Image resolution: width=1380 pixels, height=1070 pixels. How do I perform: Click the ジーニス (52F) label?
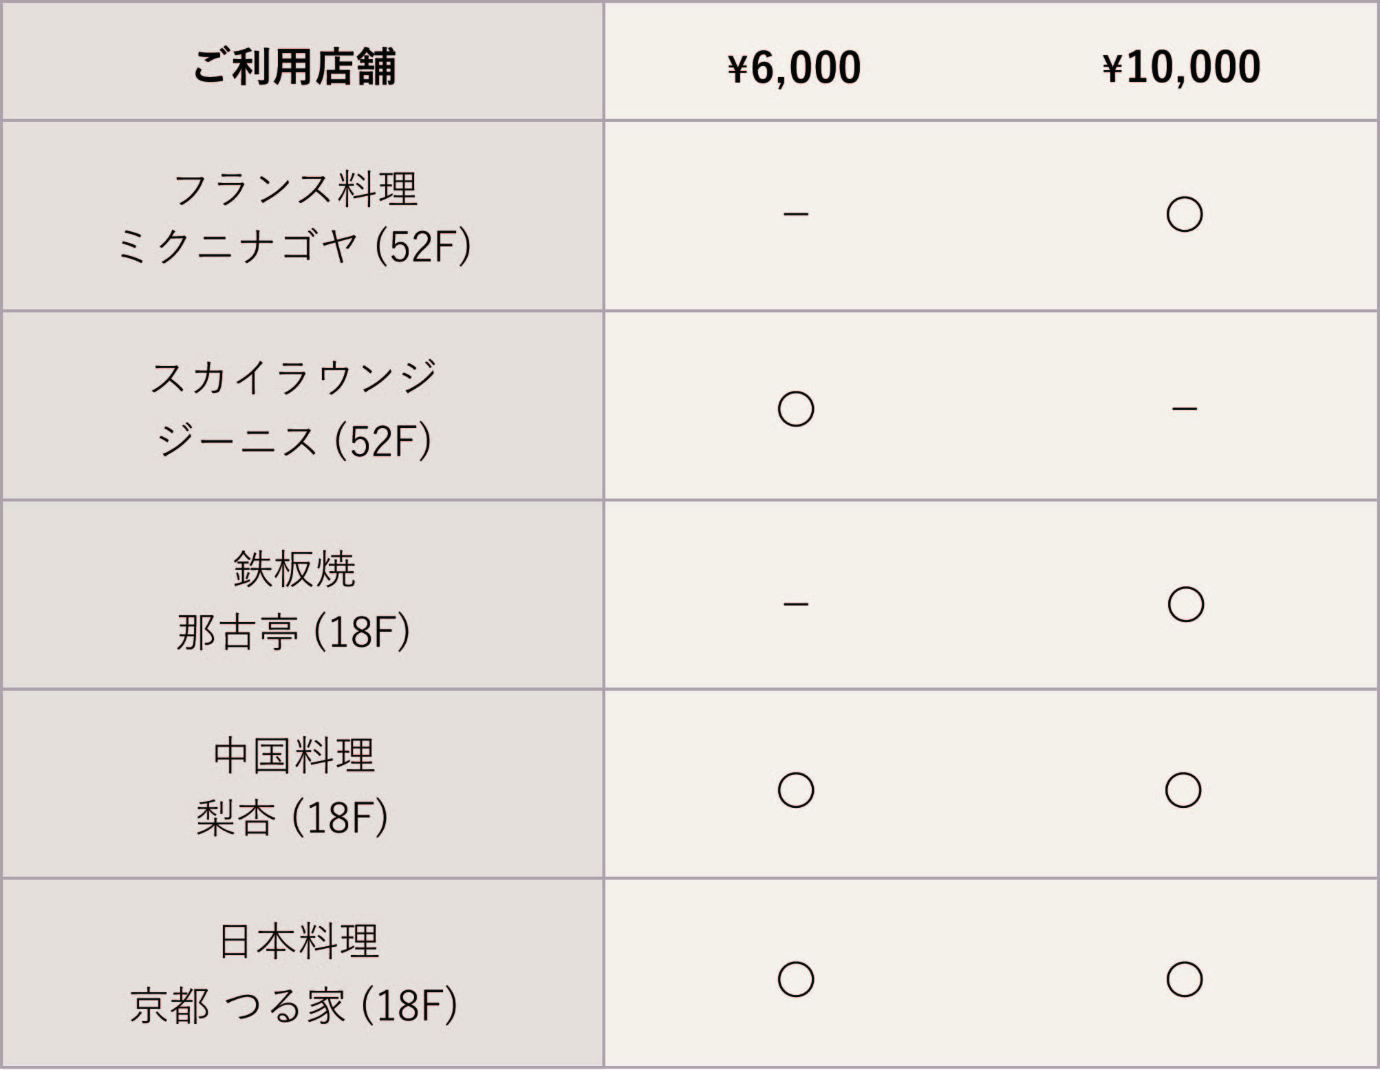tap(294, 440)
